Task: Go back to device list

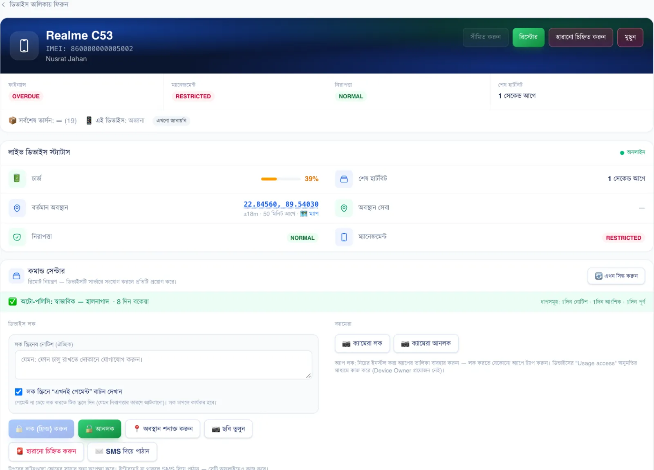Action: pyautogui.click(x=35, y=4)
